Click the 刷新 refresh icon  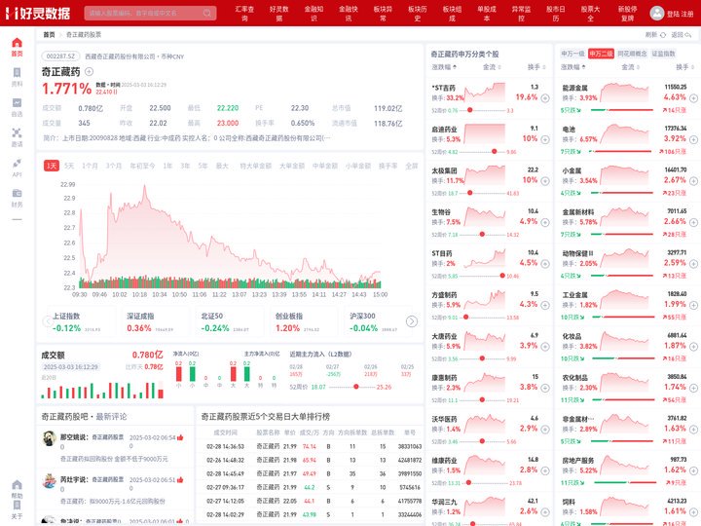663,34
